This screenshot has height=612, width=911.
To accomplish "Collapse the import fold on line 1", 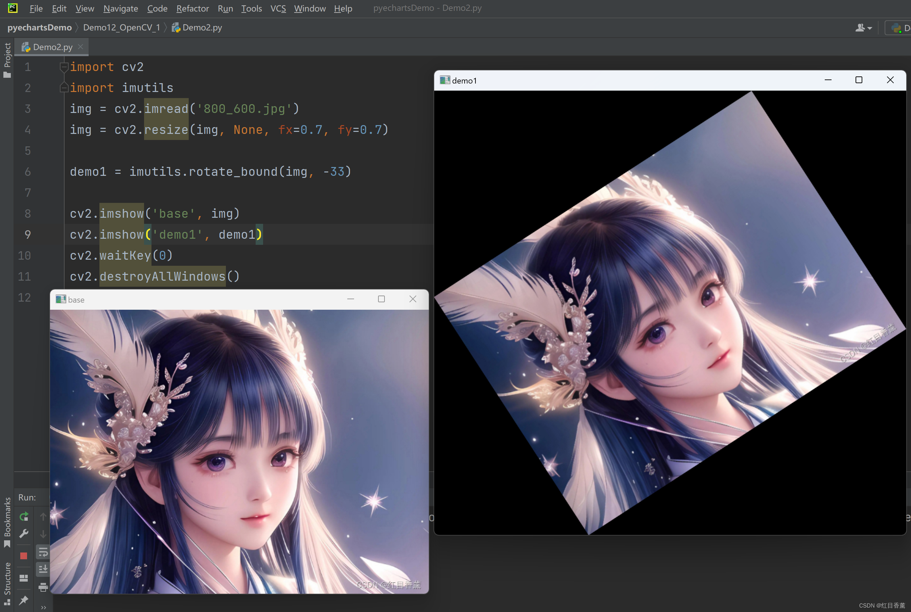I will coord(64,67).
